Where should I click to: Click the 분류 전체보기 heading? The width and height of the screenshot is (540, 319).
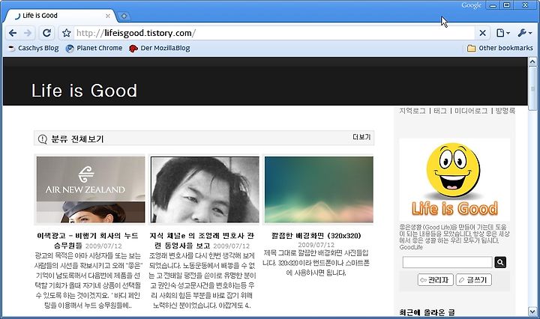pyautogui.click(x=77, y=139)
